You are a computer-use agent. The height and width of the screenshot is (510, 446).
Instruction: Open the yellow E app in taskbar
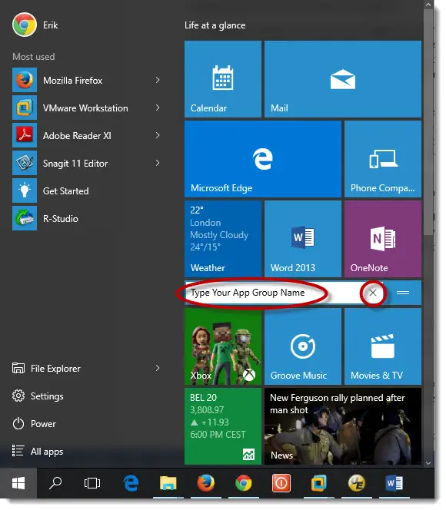[x=357, y=483]
